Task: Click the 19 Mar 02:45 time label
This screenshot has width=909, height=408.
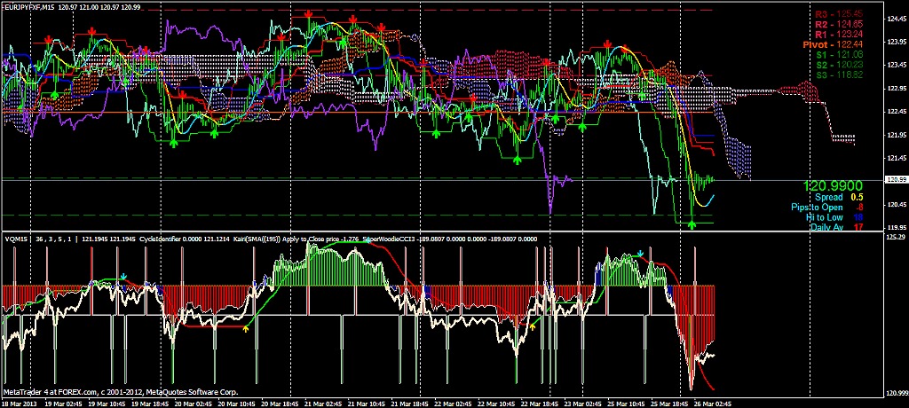Action: coord(64,404)
